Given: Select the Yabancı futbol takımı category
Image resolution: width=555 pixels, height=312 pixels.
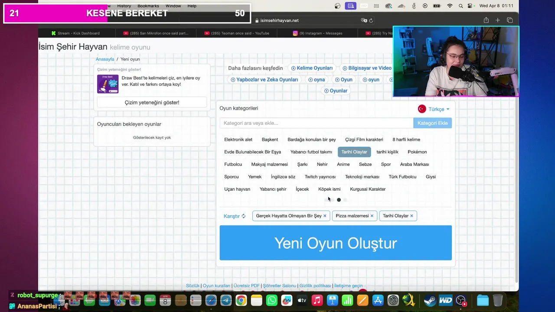Looking at the screenshot, I should pyautogui.click(x=311, y=152).
